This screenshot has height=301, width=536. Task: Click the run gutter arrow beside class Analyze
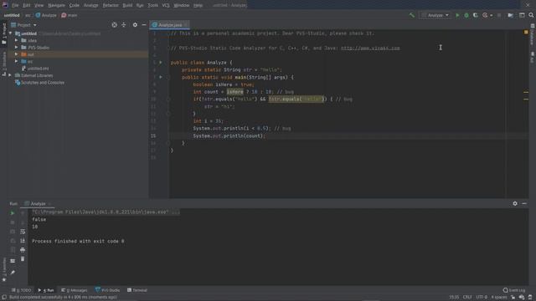tap(161, 63)
